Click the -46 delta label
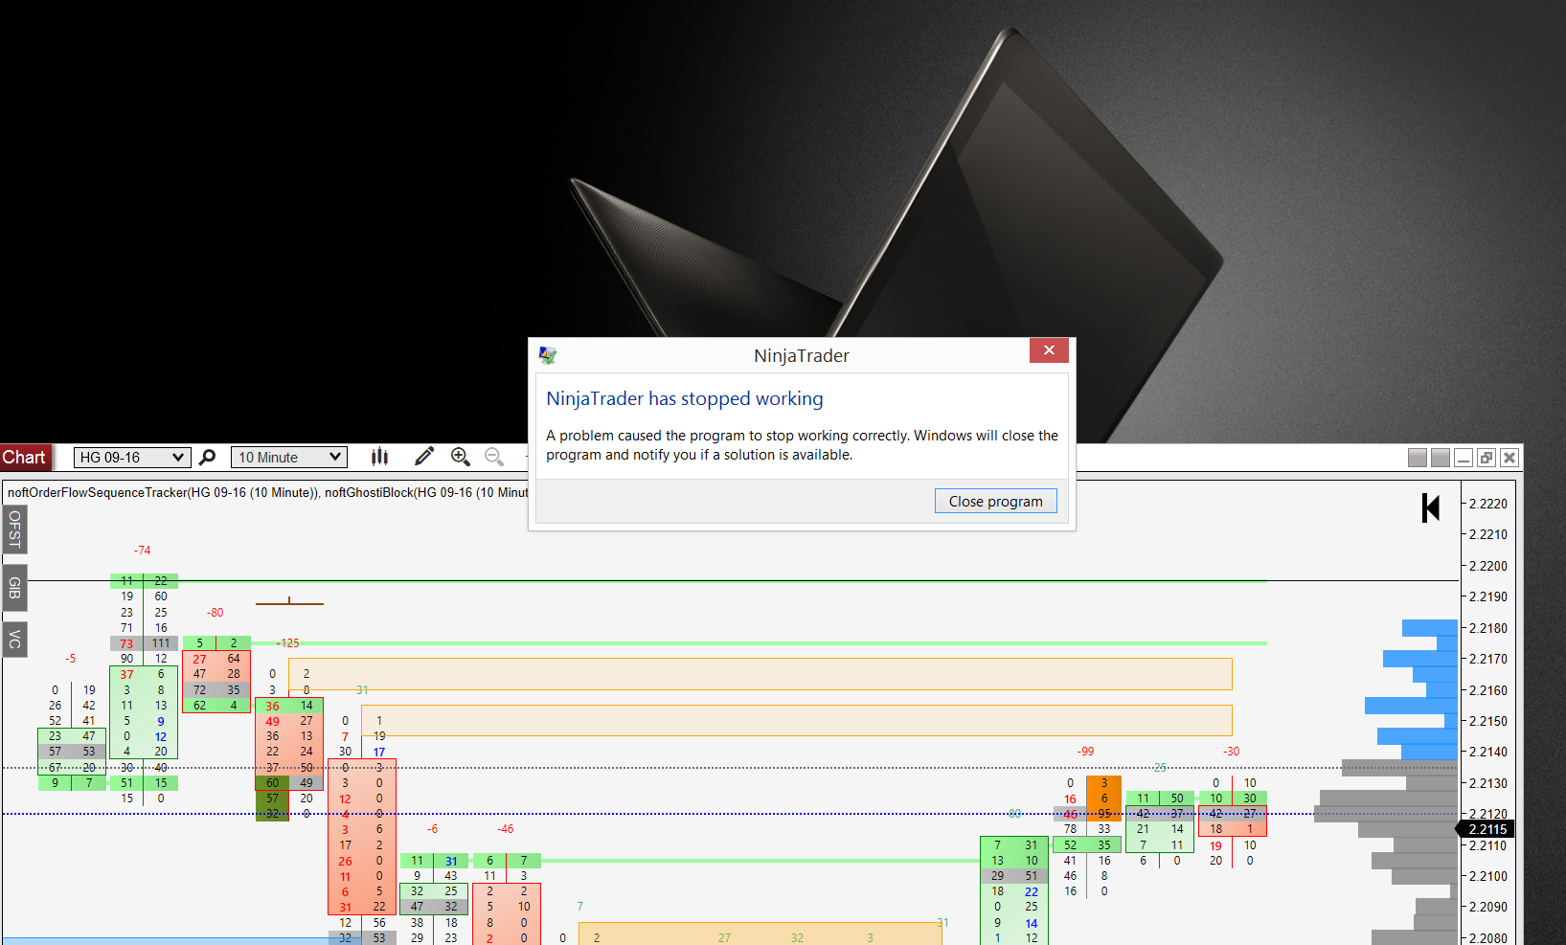This screenshot has height=945, width=1566. pyautogui.click(x=505, y=829)
